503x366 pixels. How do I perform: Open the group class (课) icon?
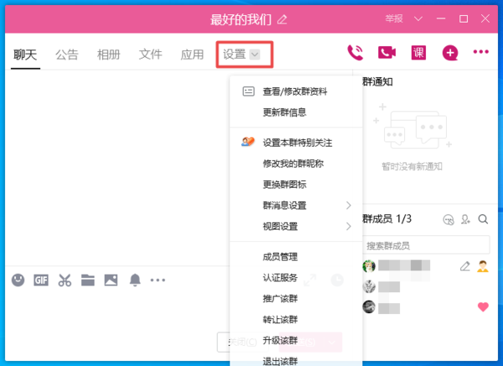pyautogui.click(x=418, y=53)
